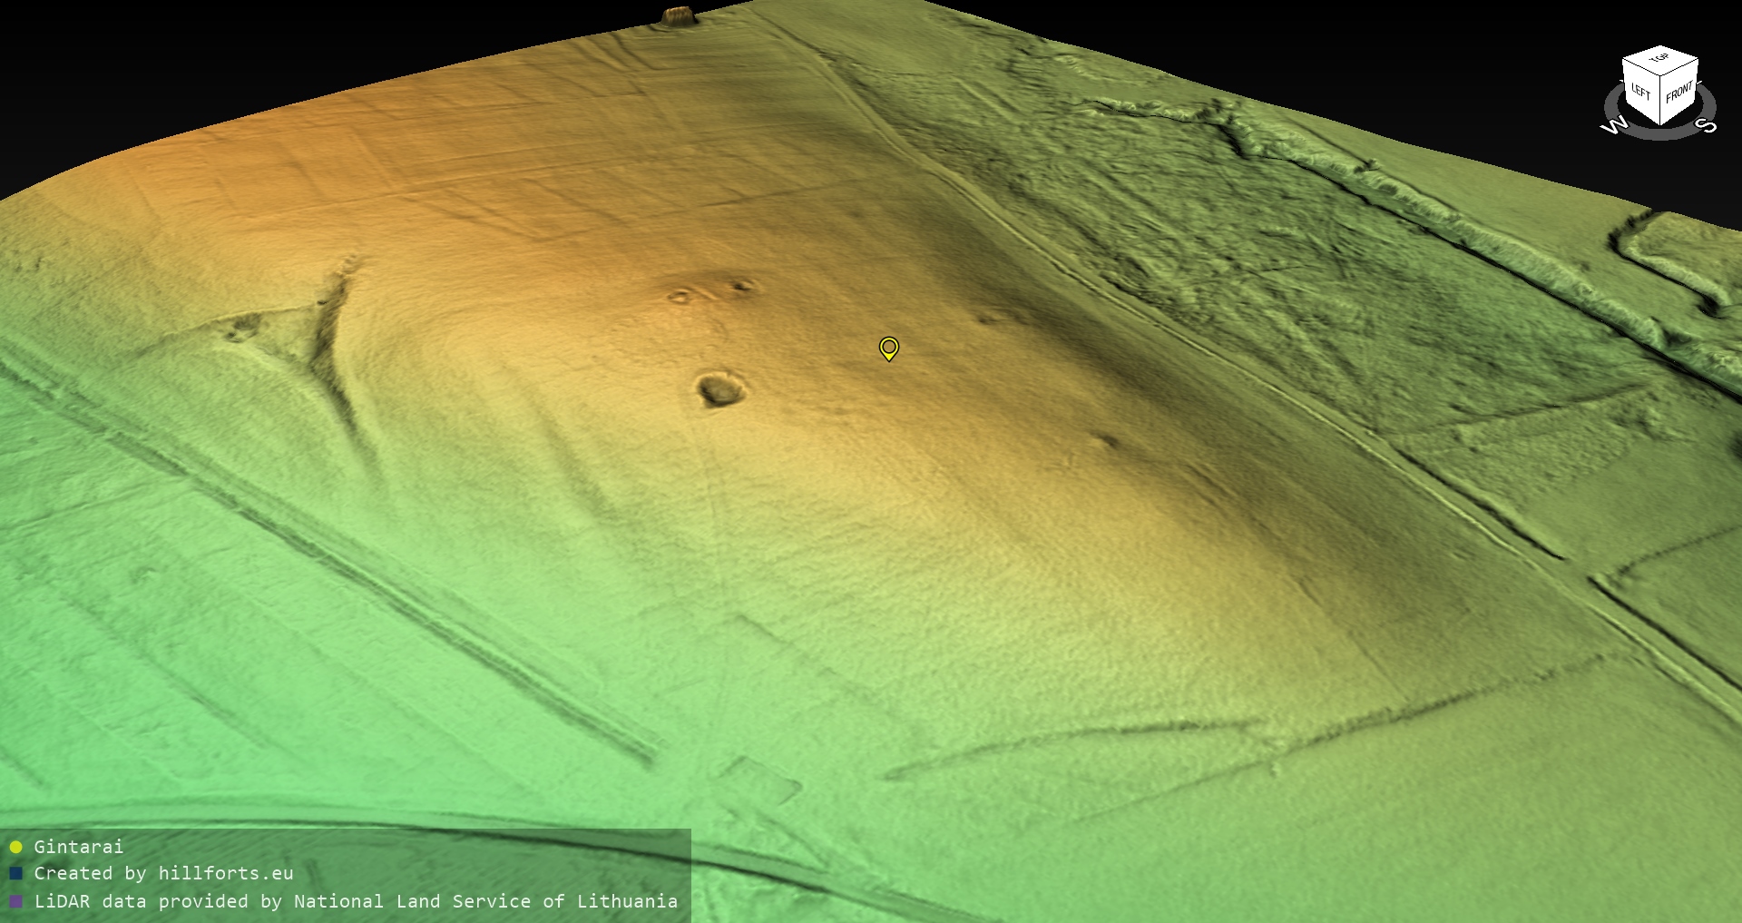Click the TOP face of the view cube

[1660, 59]
